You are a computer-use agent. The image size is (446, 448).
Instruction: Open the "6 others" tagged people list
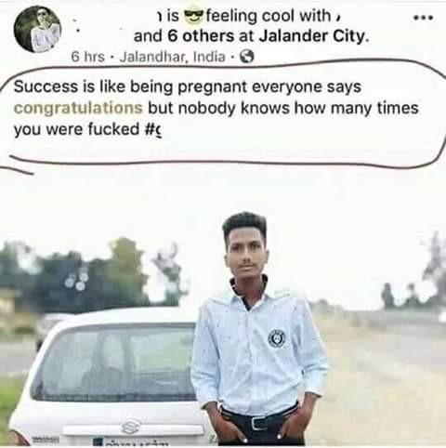click(x=201, y=36)
